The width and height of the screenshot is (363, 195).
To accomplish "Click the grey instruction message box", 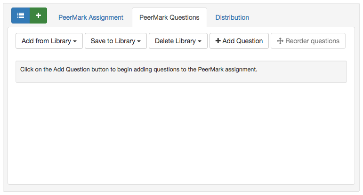I will [x=181, y=71].
